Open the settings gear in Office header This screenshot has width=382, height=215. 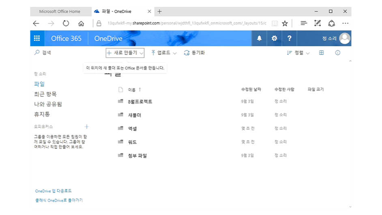pyautogui.click(x=274, y=38)
